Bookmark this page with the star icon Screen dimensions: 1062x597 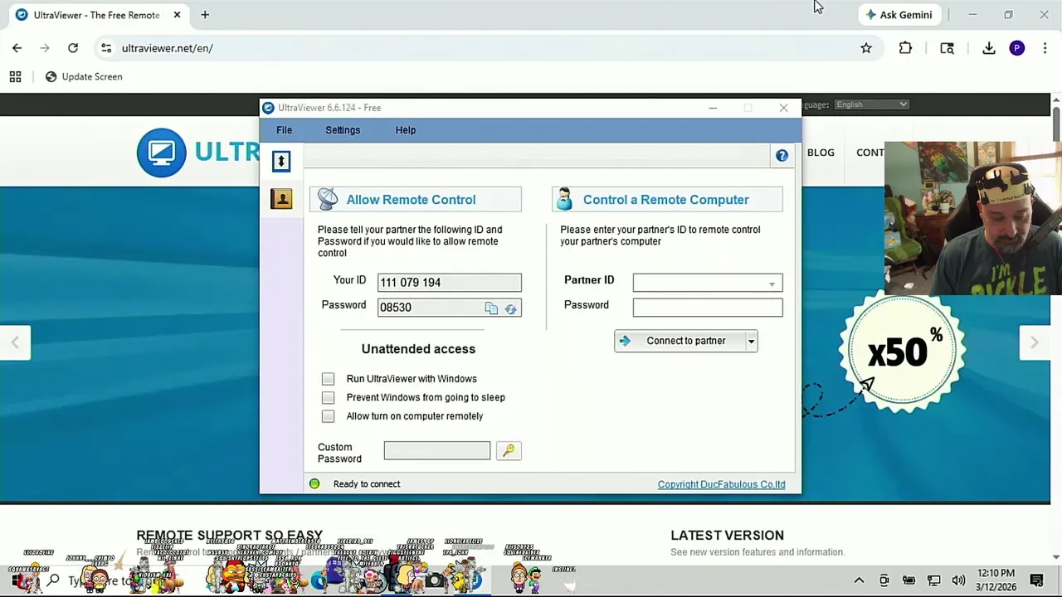click(866, 48)
